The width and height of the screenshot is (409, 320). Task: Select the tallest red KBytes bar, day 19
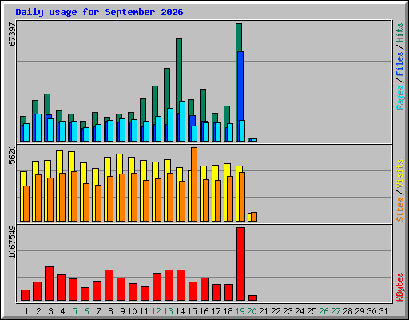point(240,264)
